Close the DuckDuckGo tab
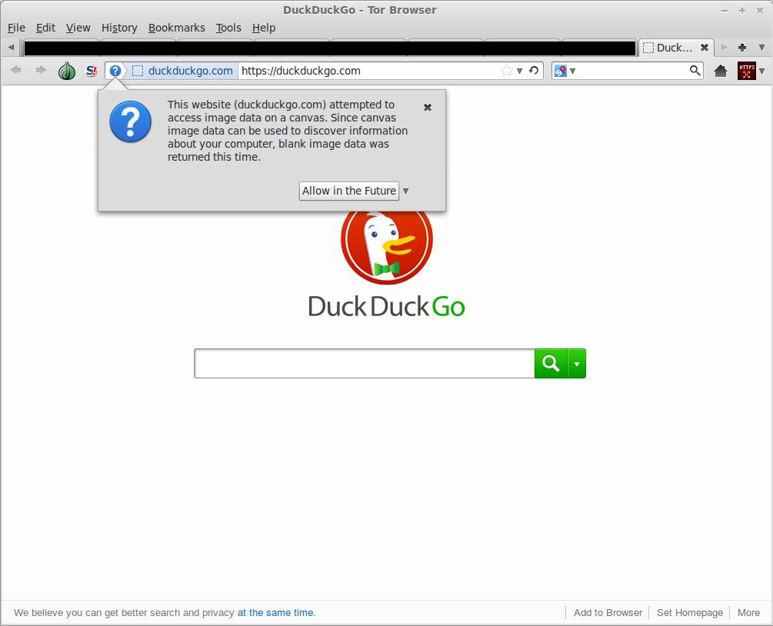This screenshot has height=626, width=773. (x=705, y=48)
